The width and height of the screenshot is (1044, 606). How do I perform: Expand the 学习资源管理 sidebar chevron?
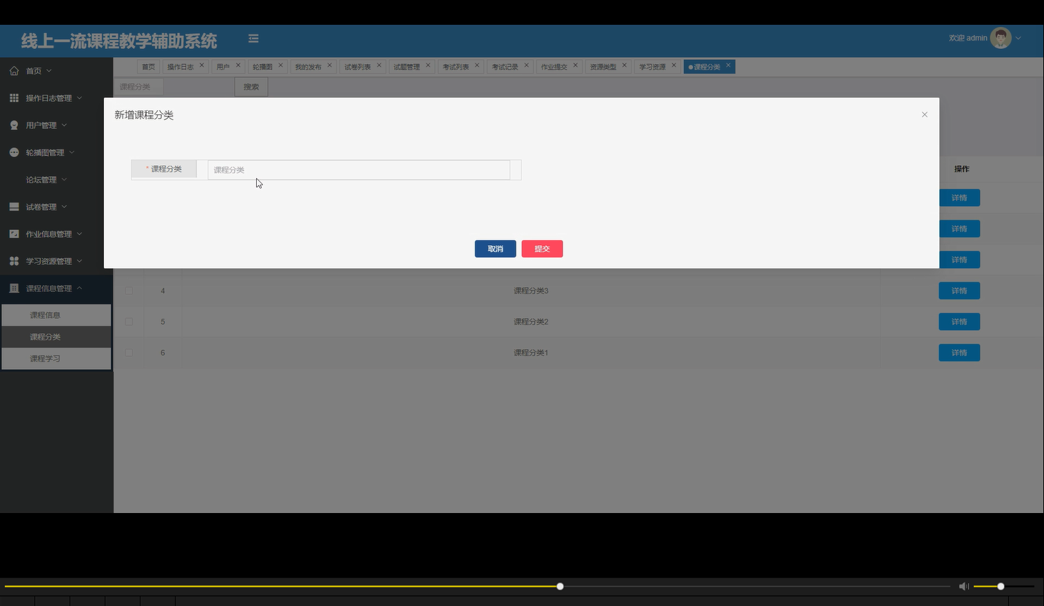click(79, 261)
